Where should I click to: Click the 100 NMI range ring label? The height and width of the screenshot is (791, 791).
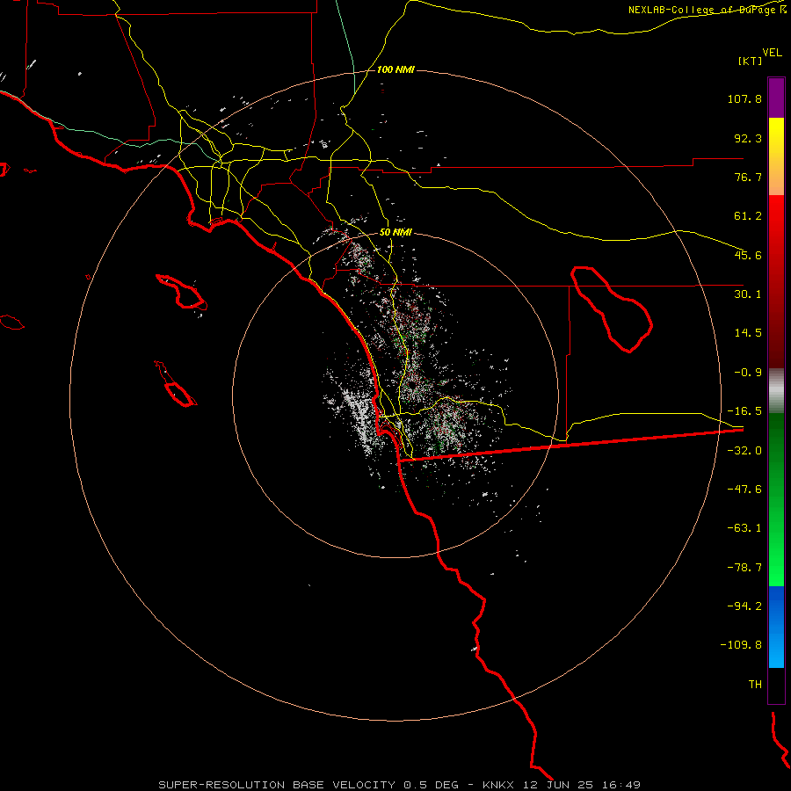pos(395,69)
